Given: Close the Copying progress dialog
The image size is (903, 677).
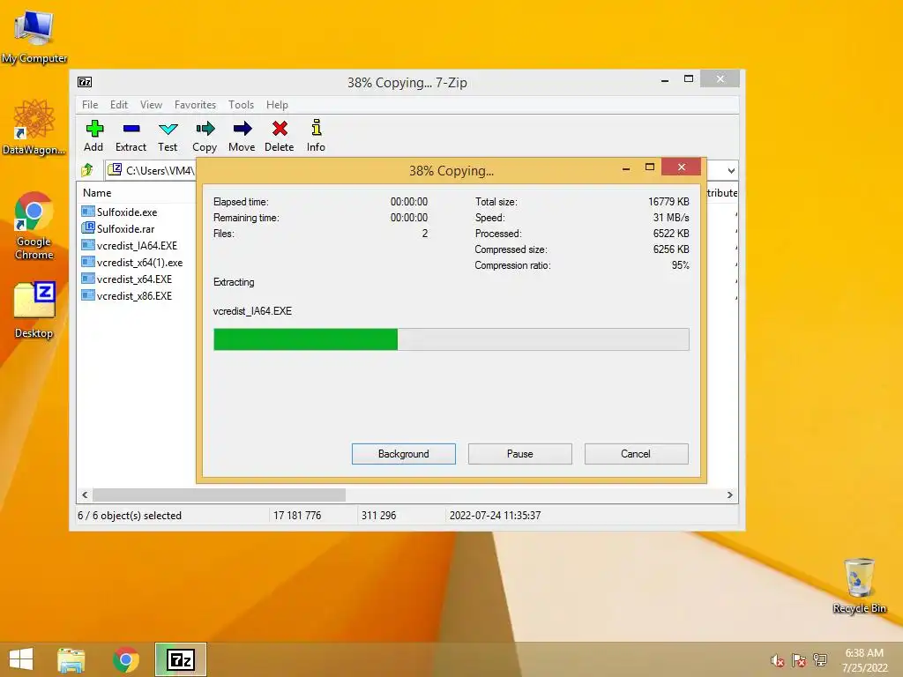Looking at the screenshot, I should [x=682, y=167].
